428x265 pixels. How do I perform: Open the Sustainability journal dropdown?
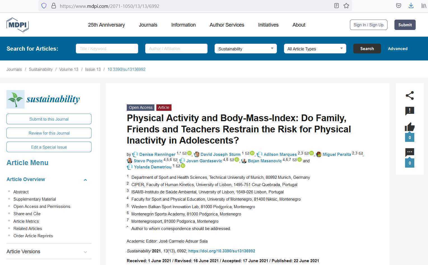(x=246, y=49)
